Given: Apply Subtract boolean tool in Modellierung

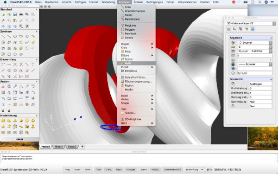Looking at the screenshot, I should point(9,132).
